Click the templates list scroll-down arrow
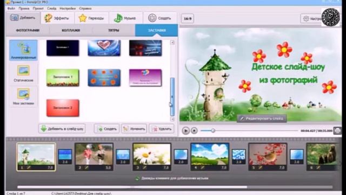346x195 pixels. (x=172, y=119)
